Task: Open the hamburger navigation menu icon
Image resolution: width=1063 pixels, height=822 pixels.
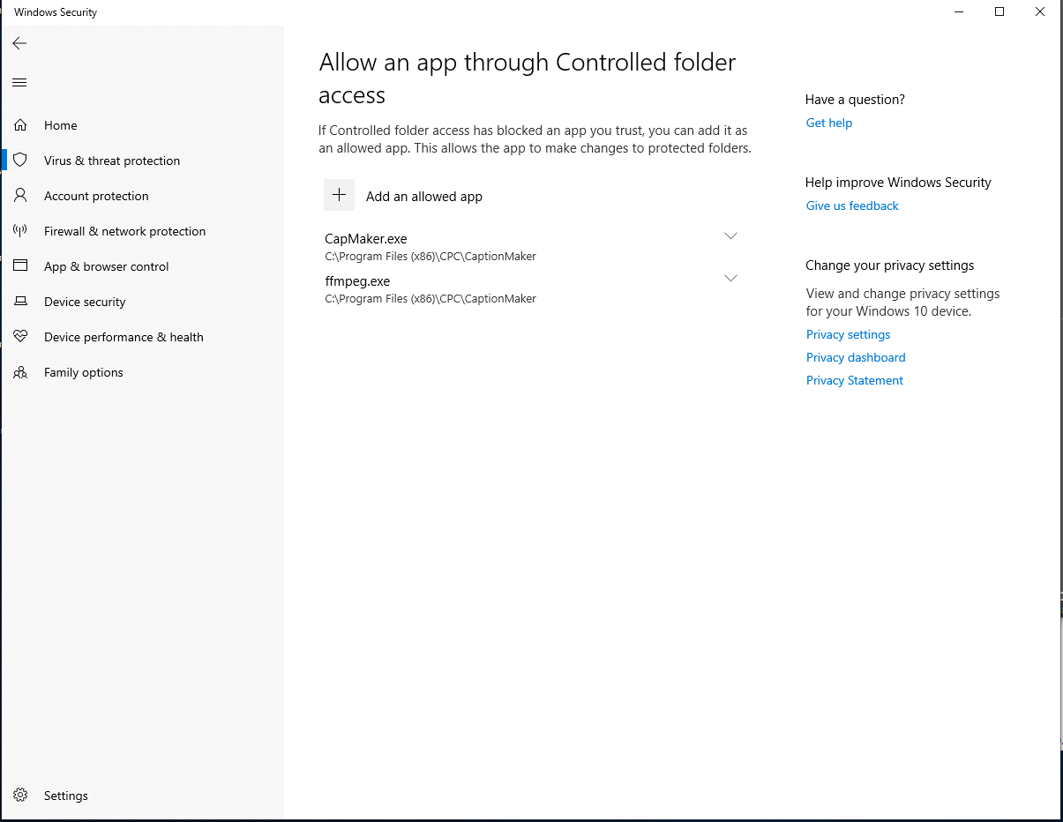Action: [x=19, y=83]
